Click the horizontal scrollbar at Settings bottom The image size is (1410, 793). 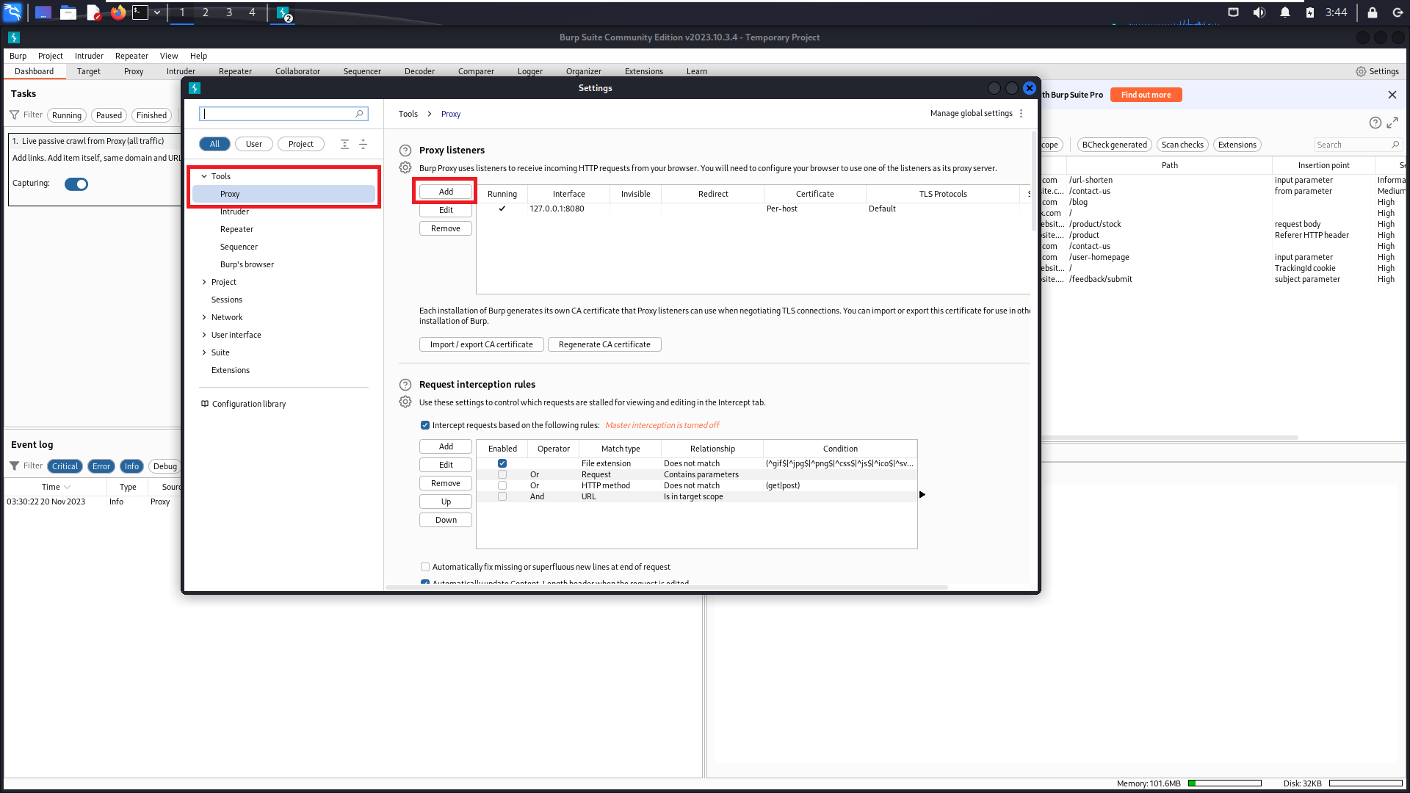click(667, 587)
